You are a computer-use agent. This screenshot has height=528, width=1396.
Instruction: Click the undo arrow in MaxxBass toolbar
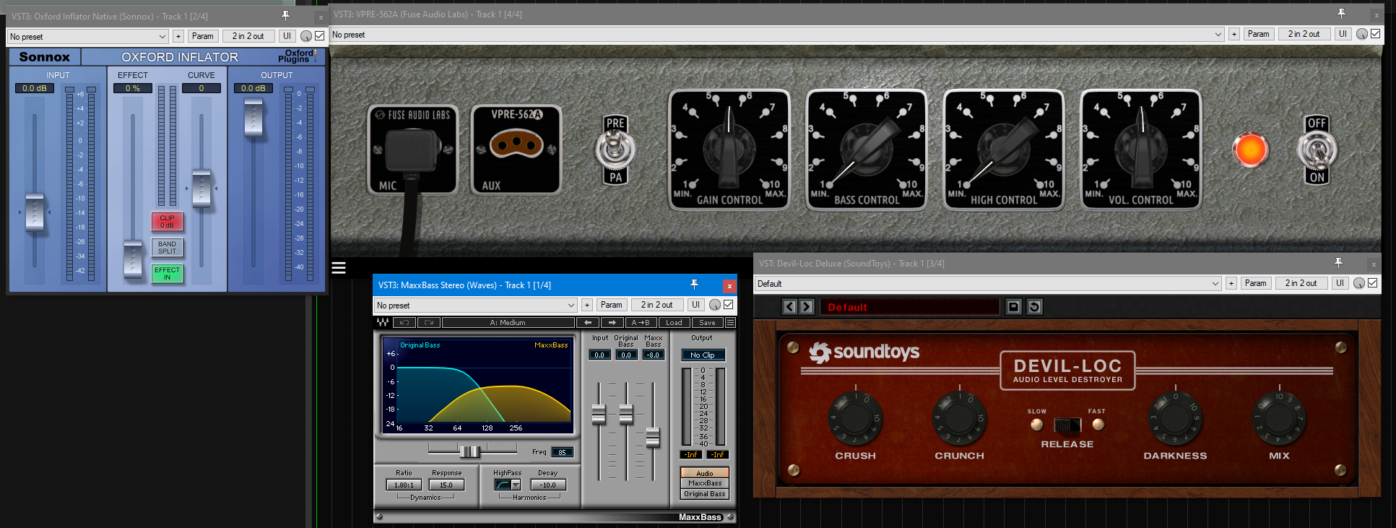(x=404, y=322)
